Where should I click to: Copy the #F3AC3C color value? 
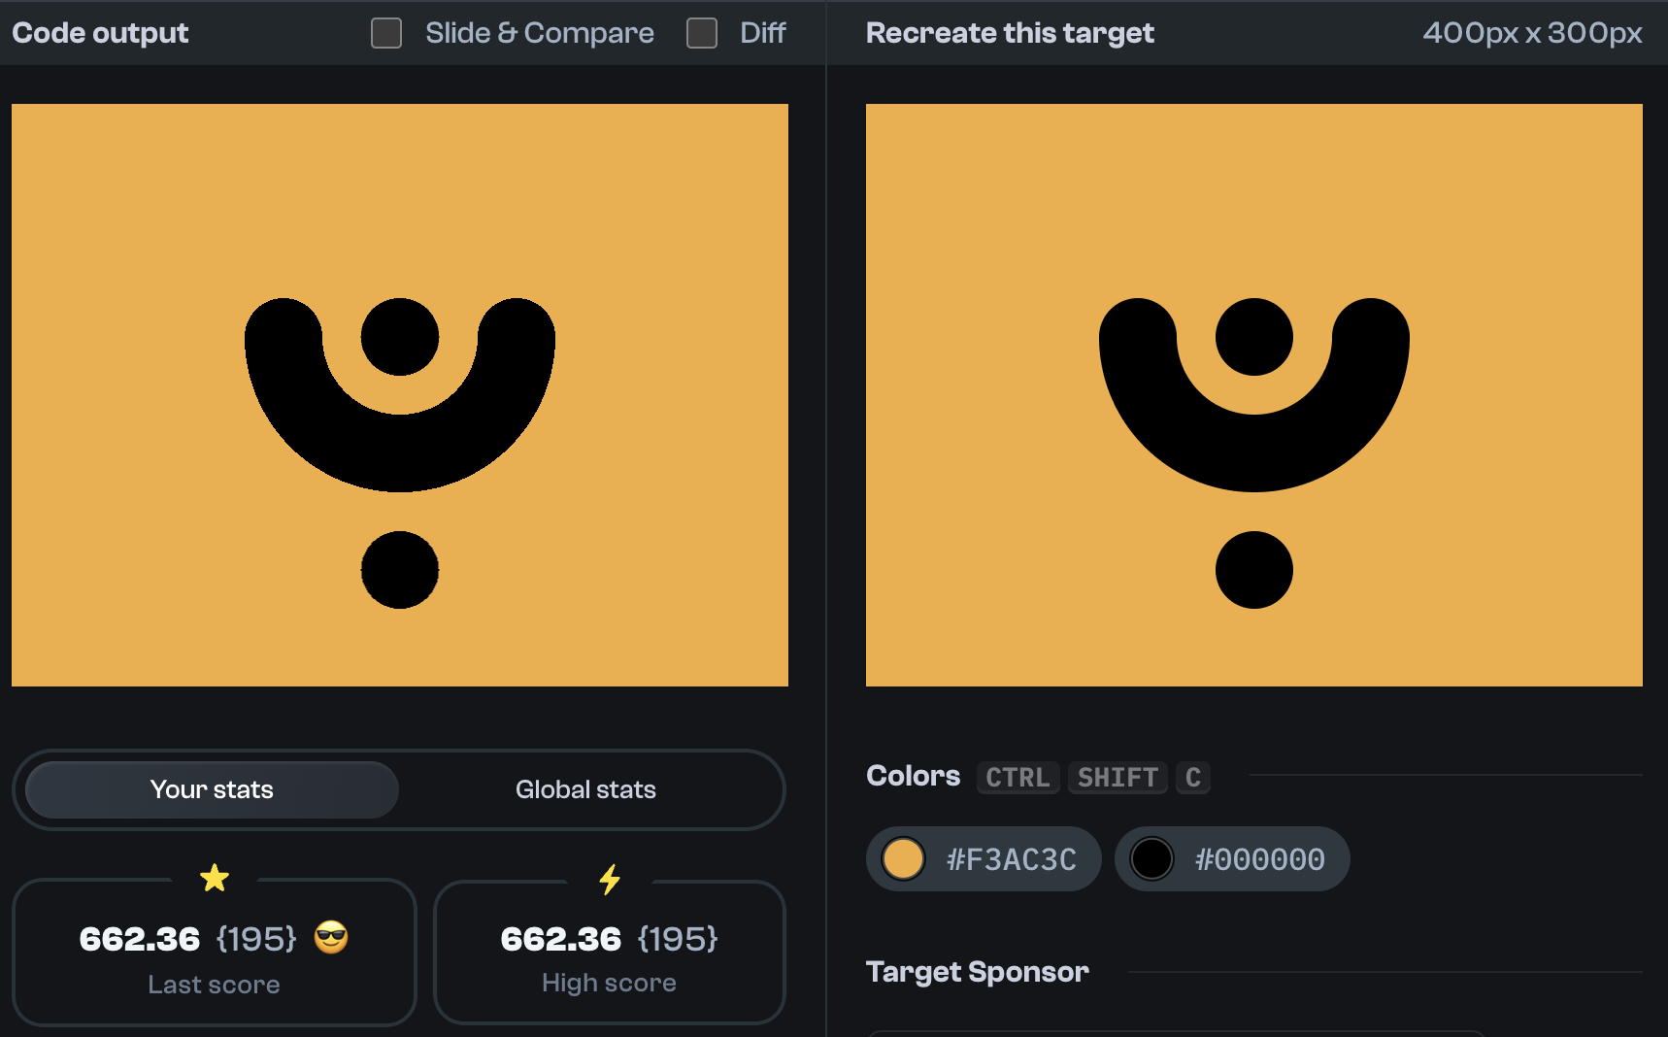pyautogui.click(x=1011, y=858)
